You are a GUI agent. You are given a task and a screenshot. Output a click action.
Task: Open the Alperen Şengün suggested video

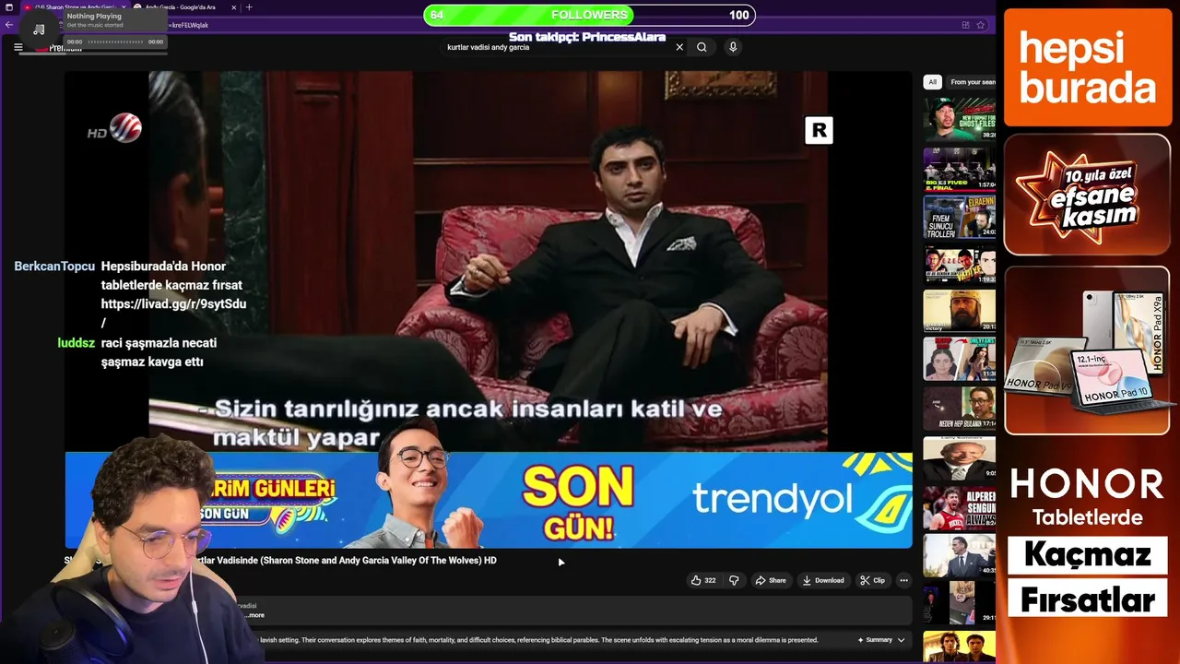[960, 506]
